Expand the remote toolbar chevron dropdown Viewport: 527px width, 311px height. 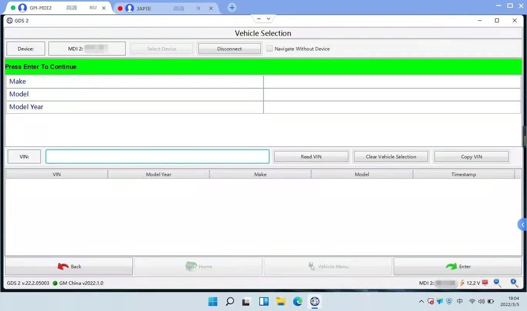click(x=269, y=18)
